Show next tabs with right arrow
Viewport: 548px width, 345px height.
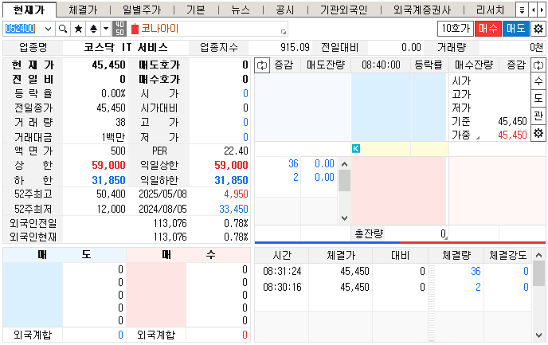point(542,10)
